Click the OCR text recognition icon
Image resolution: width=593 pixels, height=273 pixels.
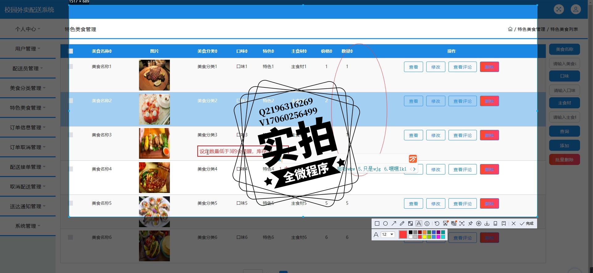pyautogui.click(x=462, y=223)
